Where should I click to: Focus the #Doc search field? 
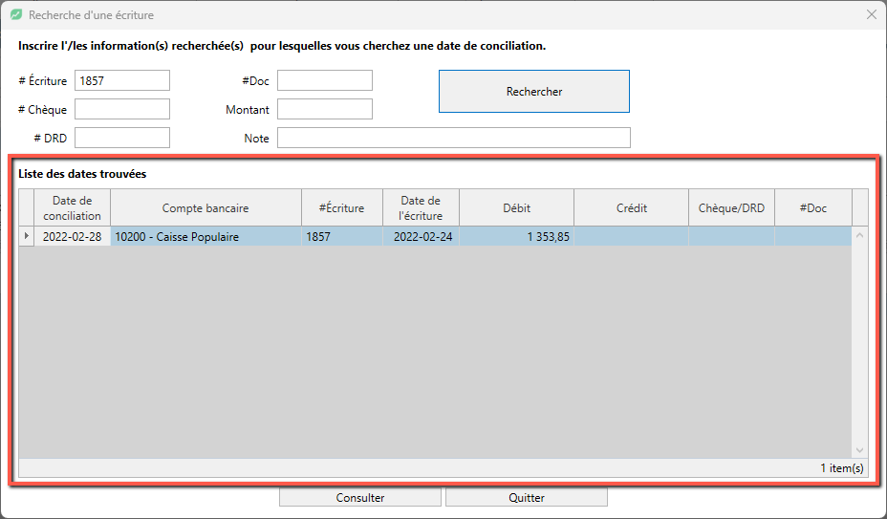pyautogui.click(x=325, y=80)
